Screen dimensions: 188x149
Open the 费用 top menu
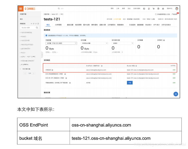click(x=112, y=9)
